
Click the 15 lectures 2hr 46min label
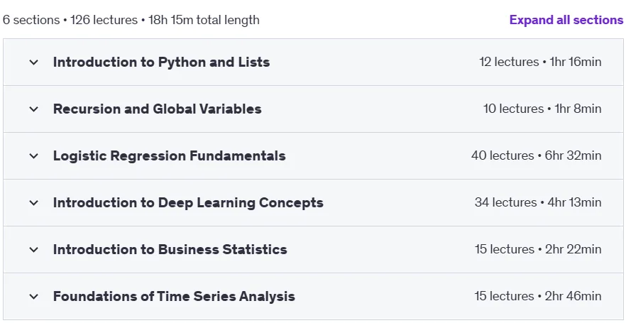[538, 296]
